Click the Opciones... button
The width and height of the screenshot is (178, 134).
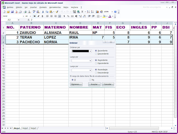coord(76,84)
